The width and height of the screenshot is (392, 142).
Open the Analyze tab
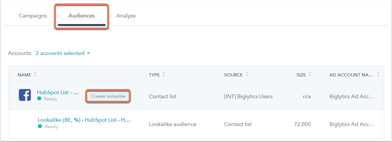tap(126, 16)
